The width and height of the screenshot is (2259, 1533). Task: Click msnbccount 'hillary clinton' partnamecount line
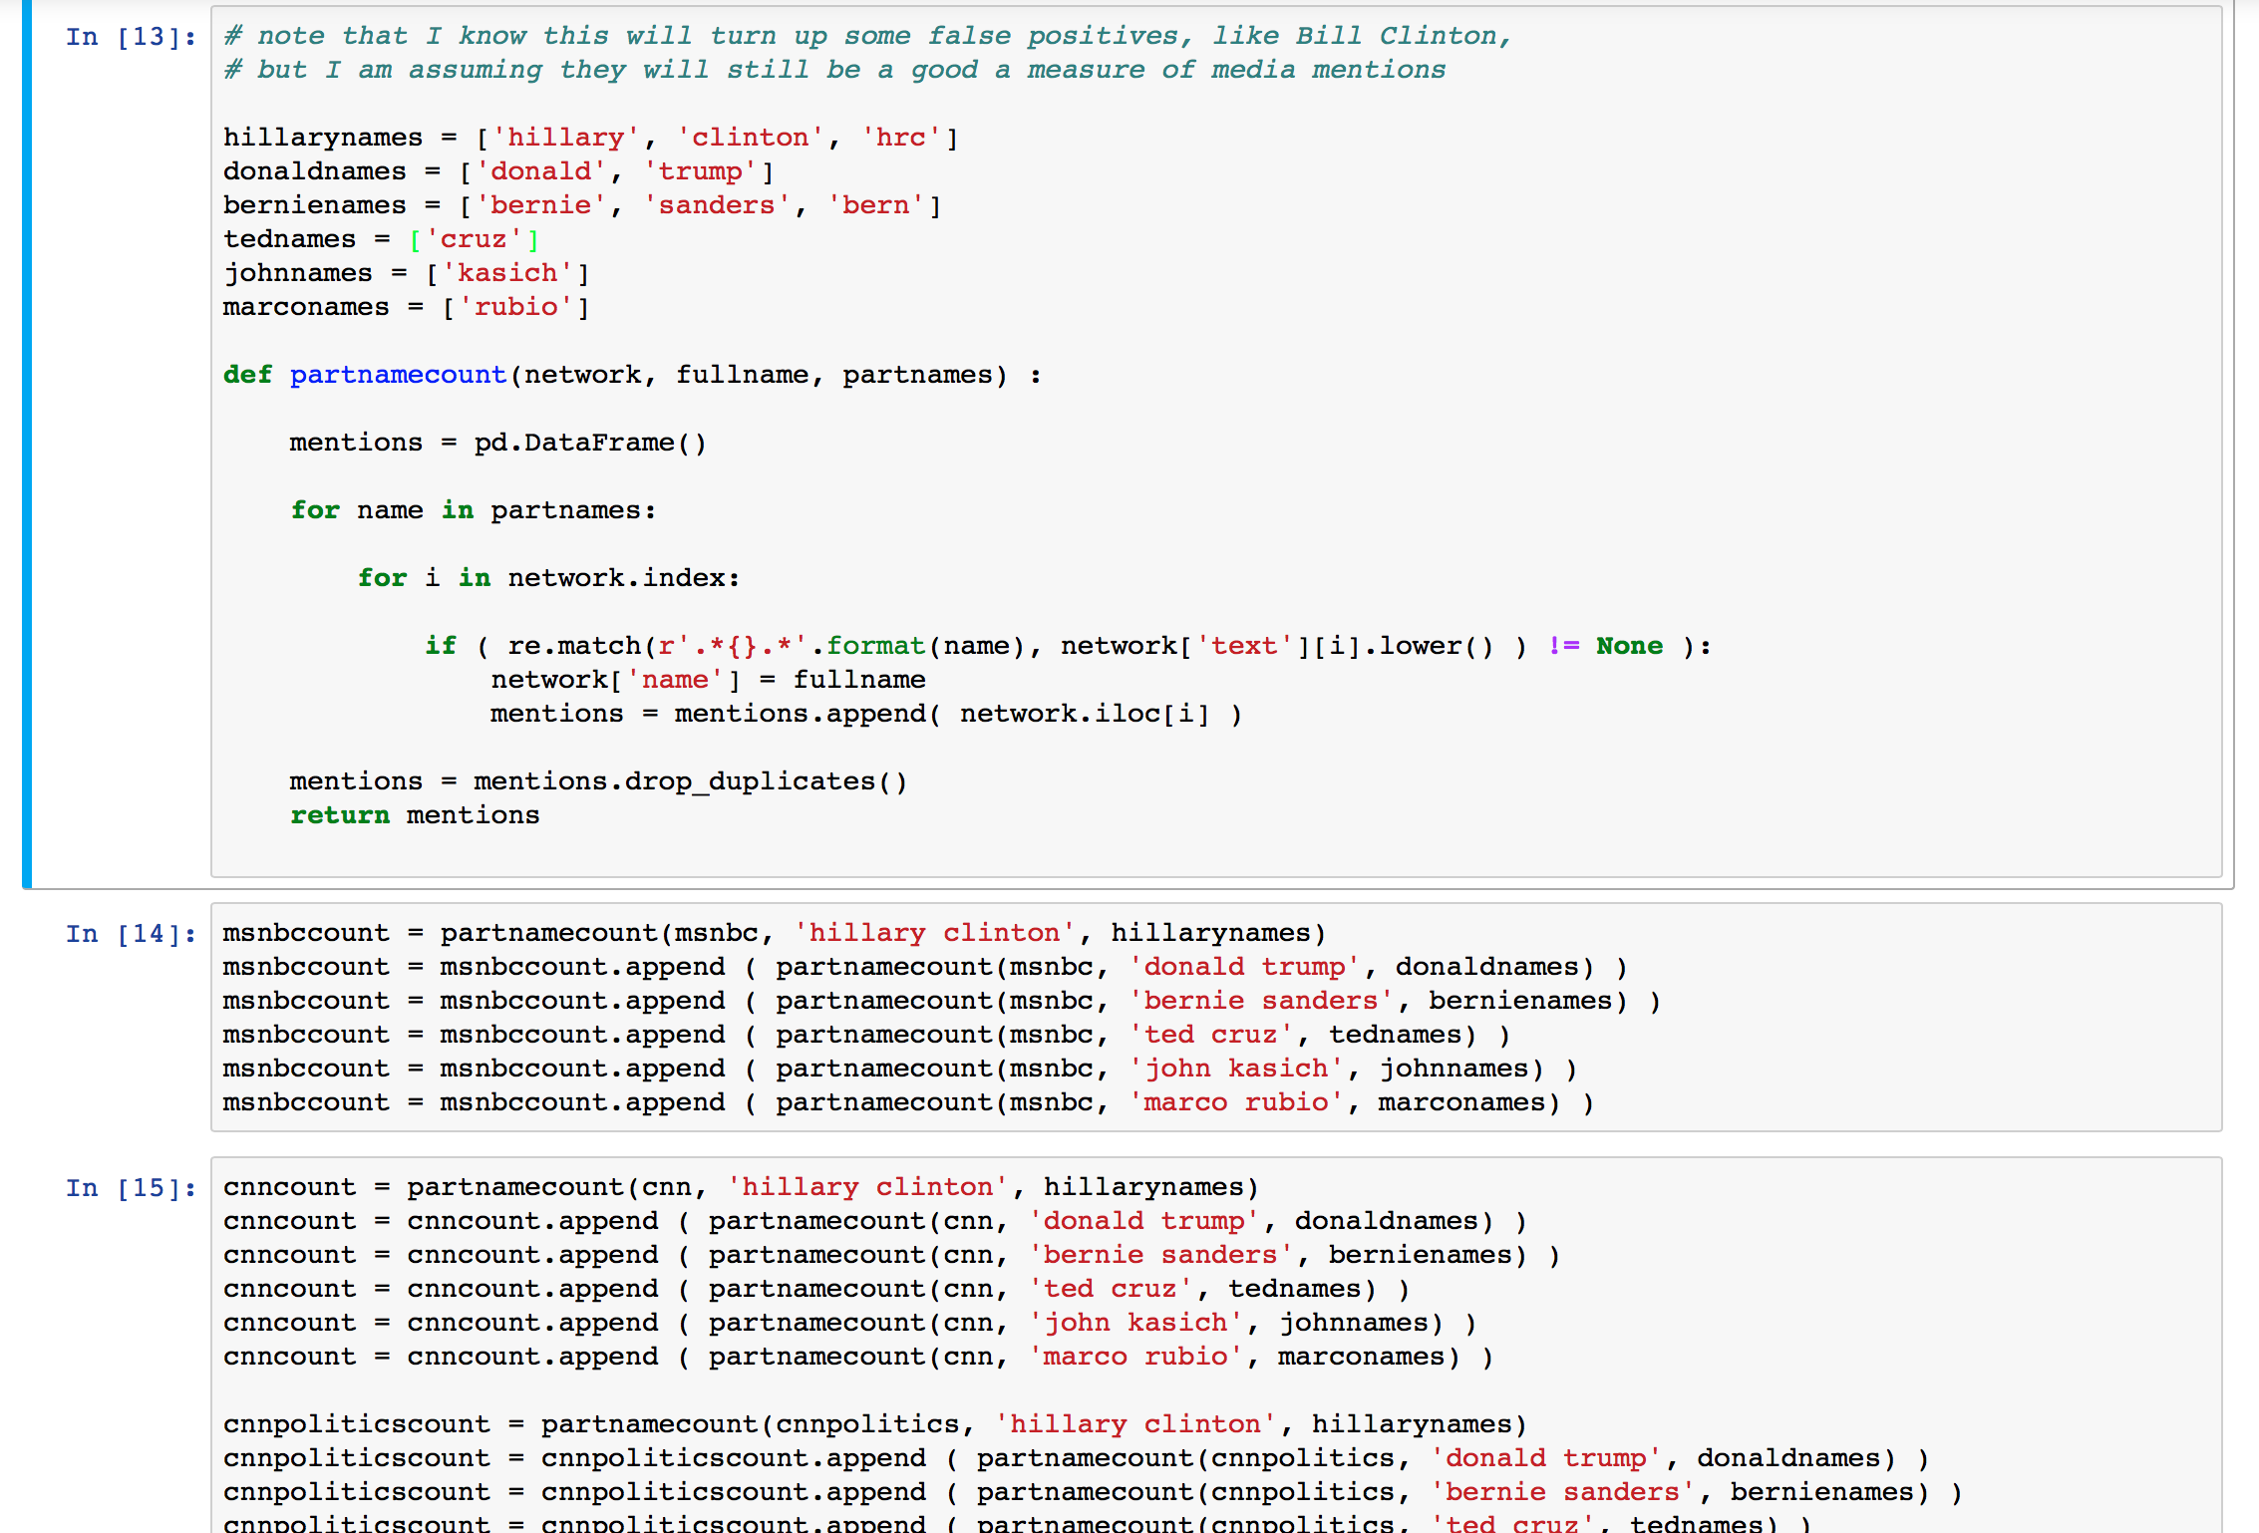point(775,933)
